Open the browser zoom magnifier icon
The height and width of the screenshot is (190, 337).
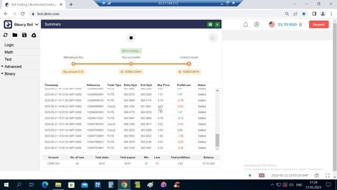click(x=286, y=14)
